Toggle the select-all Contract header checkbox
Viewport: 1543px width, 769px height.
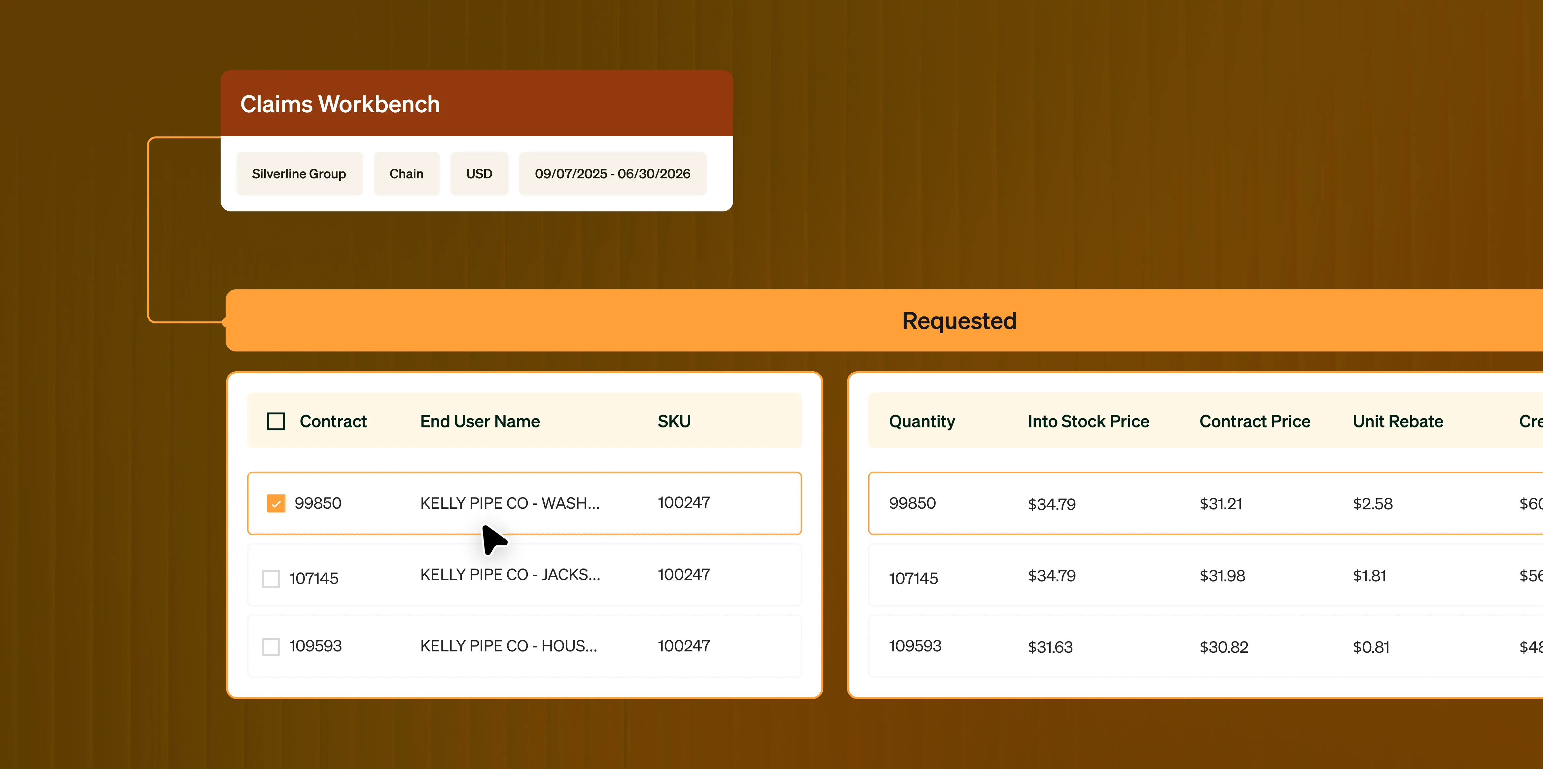tap(275, 421)
